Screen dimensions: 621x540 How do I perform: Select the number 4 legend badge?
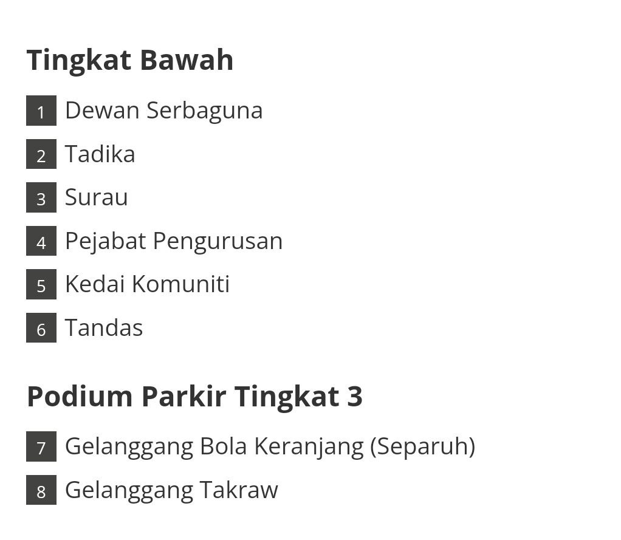click(x=41, y=241)
